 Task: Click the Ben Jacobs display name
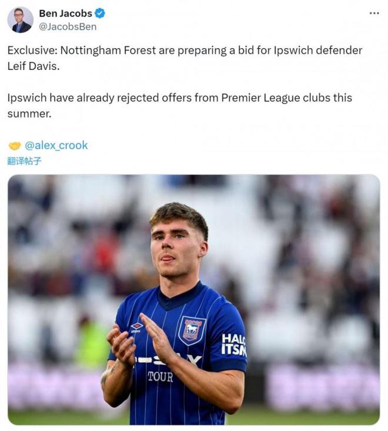pyautogui.click(x=65, y=13)
